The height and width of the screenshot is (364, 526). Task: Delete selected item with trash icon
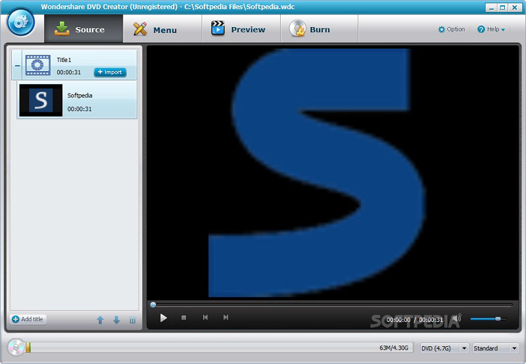(132, 320)
